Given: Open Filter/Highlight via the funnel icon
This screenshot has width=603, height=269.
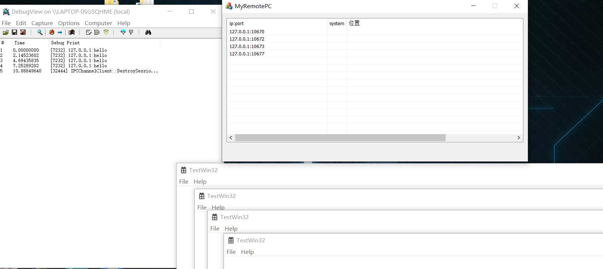Looking at the screenshot, I should click(x=123, y=33).
